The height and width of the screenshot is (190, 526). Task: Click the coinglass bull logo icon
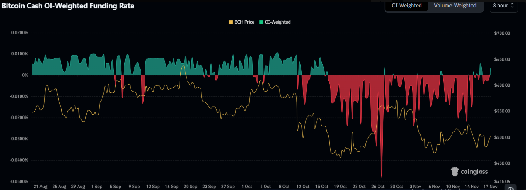coord(455,172)
